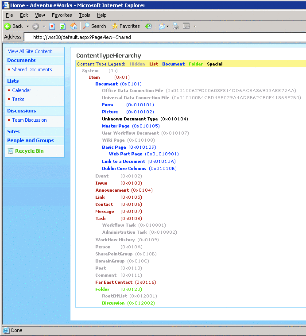Open the Back history dropdown arrow
The width and height of the screenshot is (306, 336).
coord(27,27)
